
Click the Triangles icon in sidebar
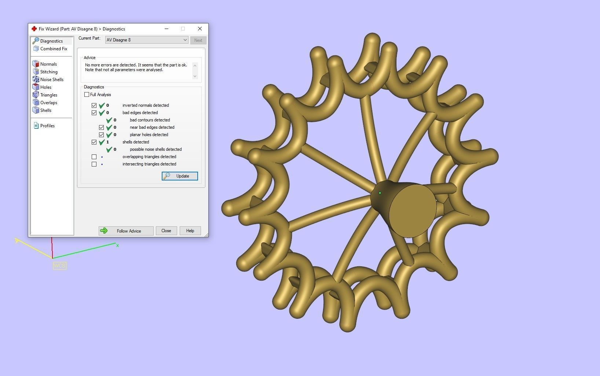click(36, 95)
